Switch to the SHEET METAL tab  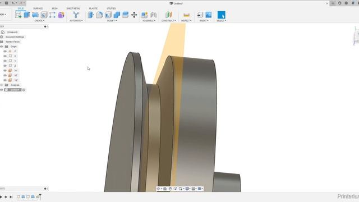pyautogui.click(x=73, y=8)
